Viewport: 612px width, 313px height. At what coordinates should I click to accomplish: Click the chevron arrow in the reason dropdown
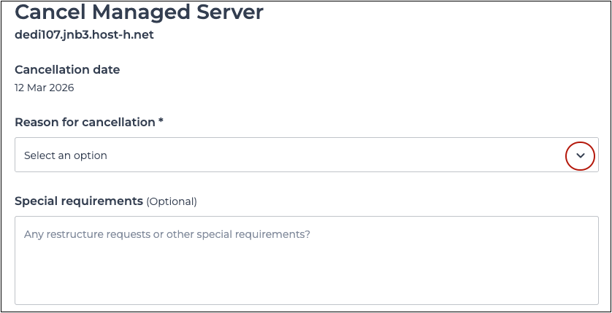pos(581,155)
